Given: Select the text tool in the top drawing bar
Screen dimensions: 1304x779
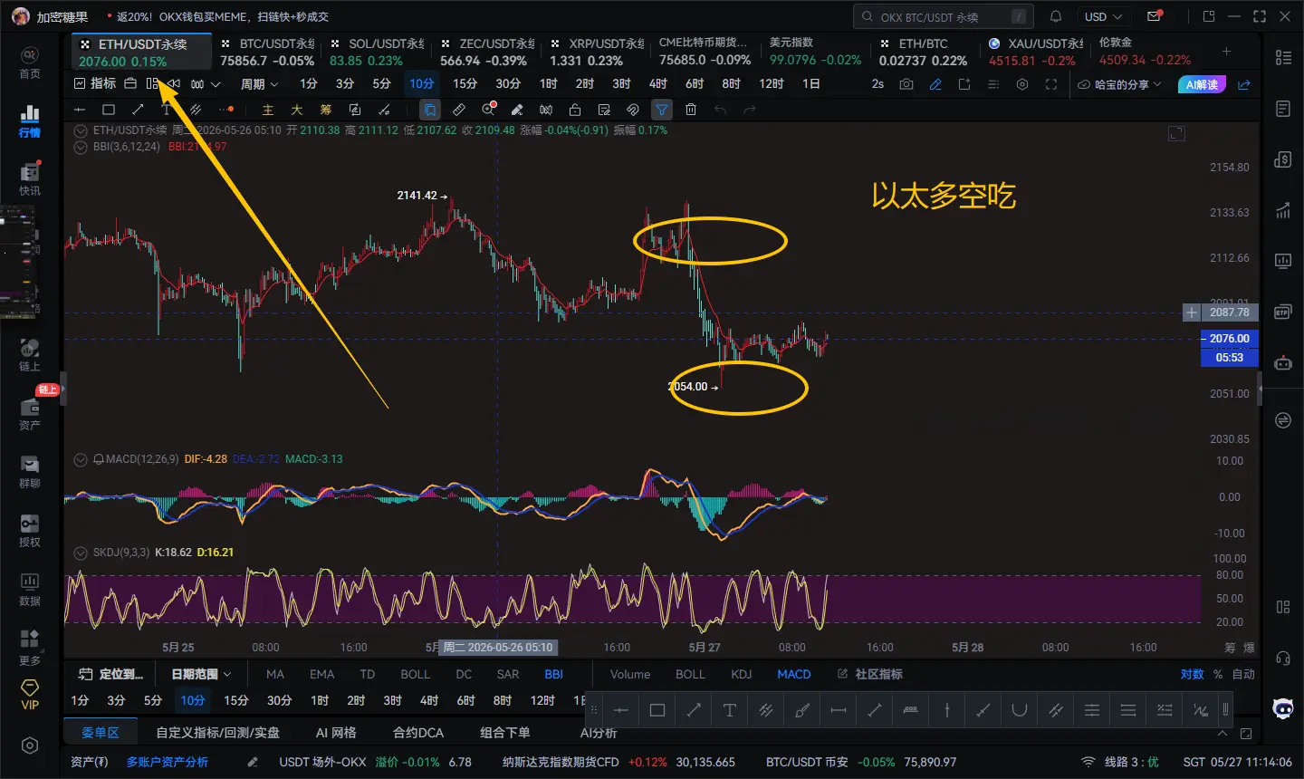Looking at the screenshot, I should point(167,110).
